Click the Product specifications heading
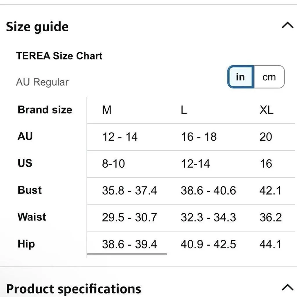Image resolution: width=297 pixels, height=297 pixels. [73, 289]
